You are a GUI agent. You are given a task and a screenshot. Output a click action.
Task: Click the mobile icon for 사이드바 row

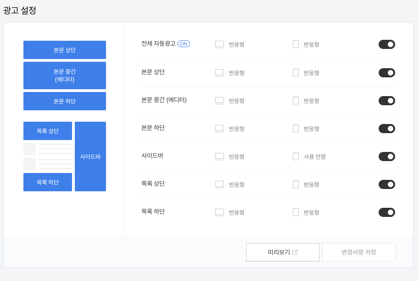[296, 157]
